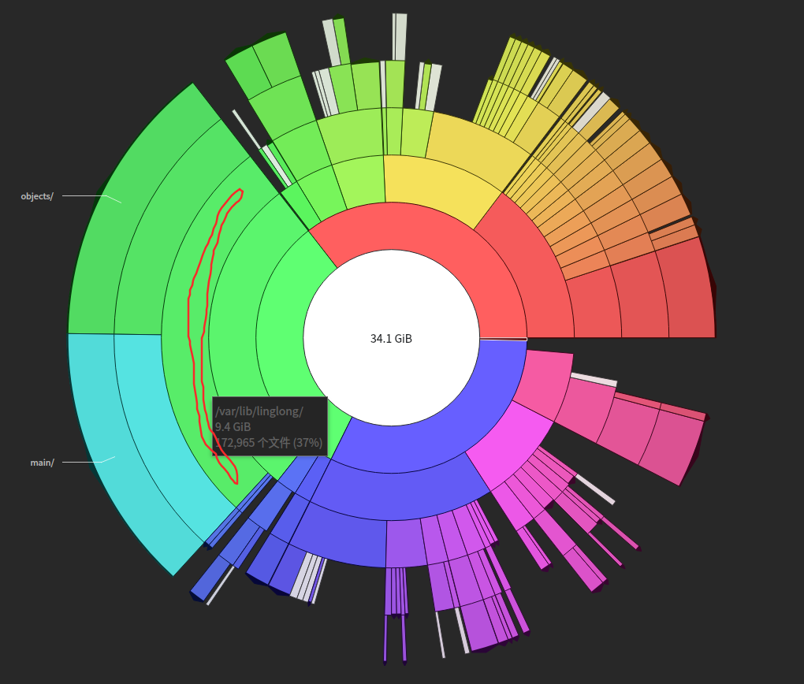Click the white center circle showing 34.1 GiB

[x=391, y=337]
